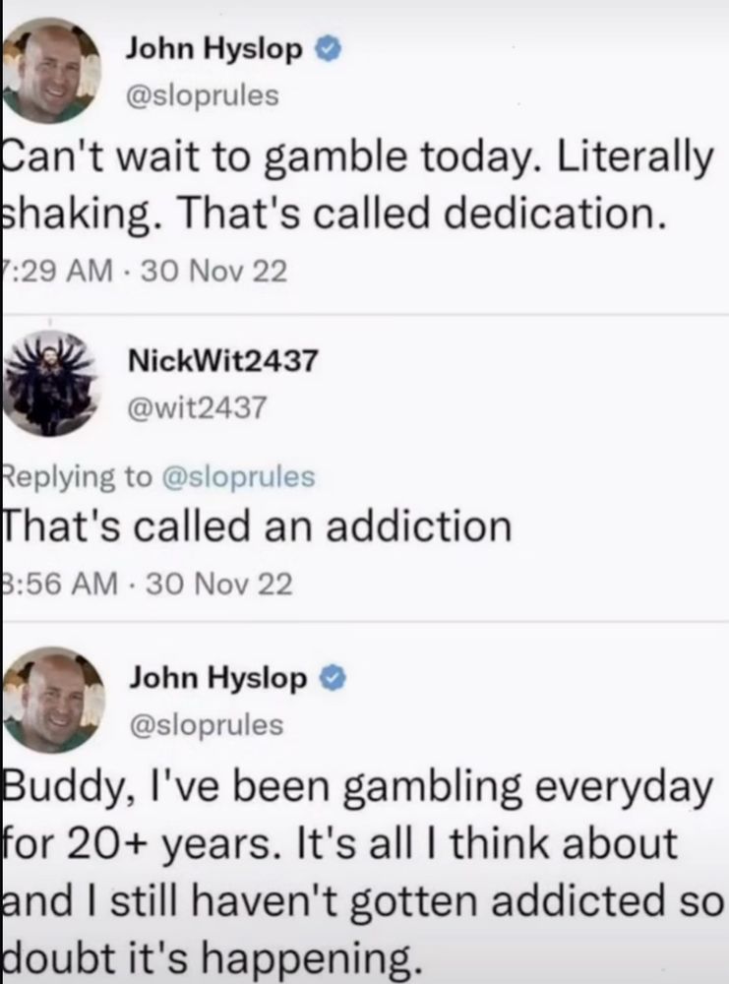Open @sloprules handle in first tweet
Image resolution: width=729 pixels, height=984 pixels.
pyautogui.click(x=202, y=95)
